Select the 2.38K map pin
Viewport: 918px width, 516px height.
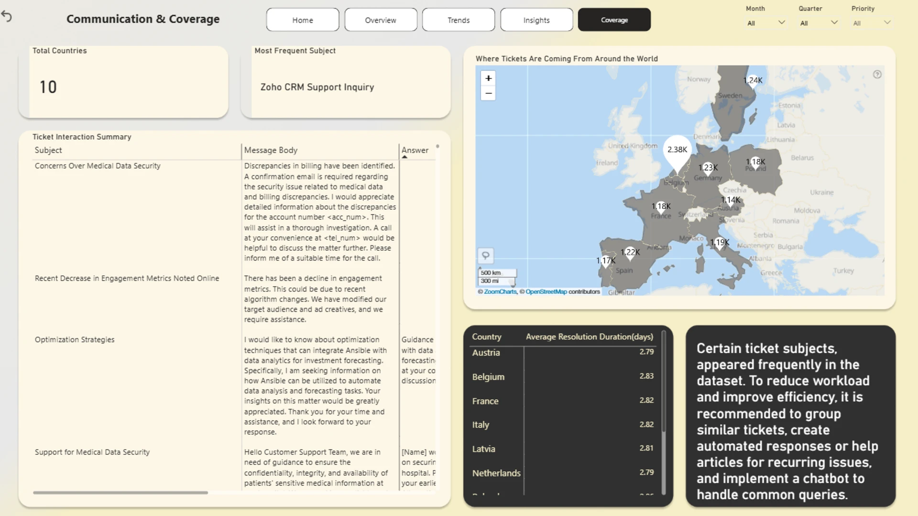677,152
